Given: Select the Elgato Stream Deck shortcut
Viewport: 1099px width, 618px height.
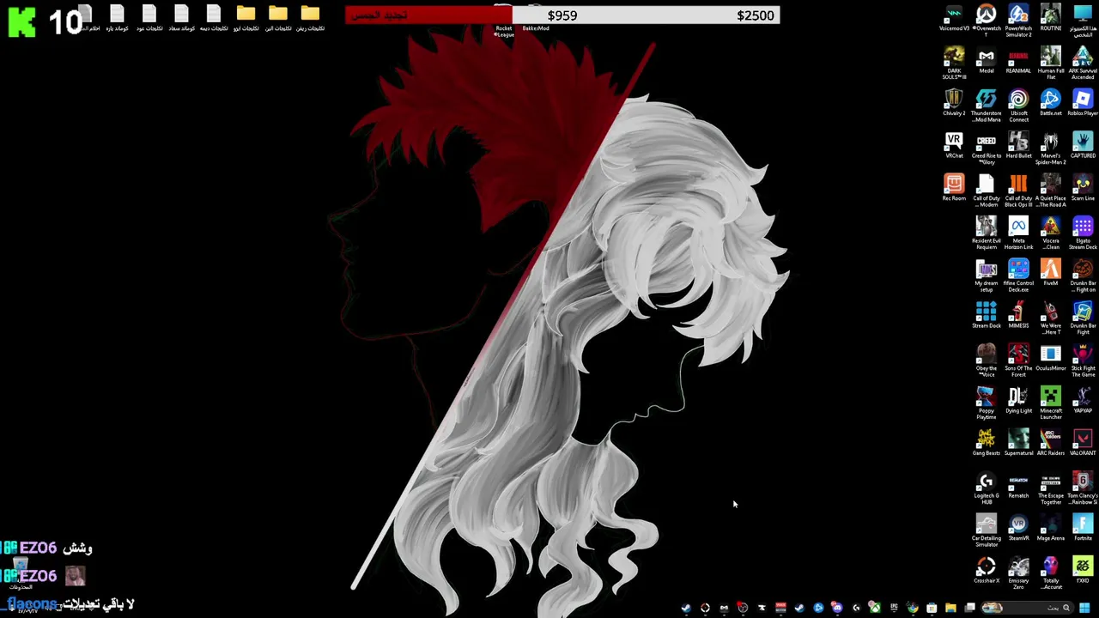Looking at the screenshot, I should 1083,233.
